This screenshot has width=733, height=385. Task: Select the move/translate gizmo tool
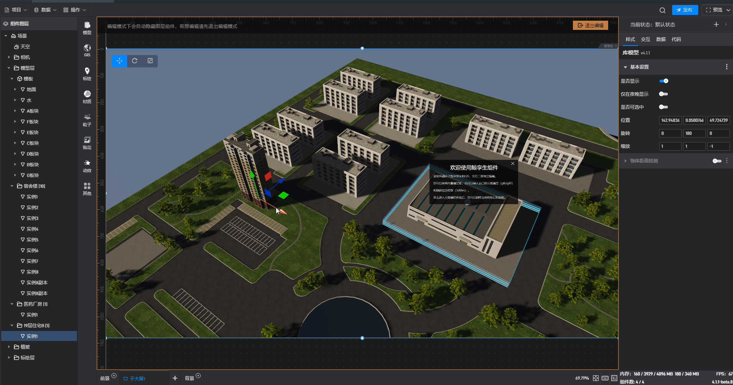119,61
